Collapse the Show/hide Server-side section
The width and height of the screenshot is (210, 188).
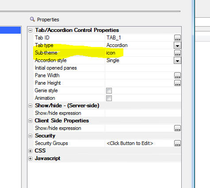click(31, 106)
